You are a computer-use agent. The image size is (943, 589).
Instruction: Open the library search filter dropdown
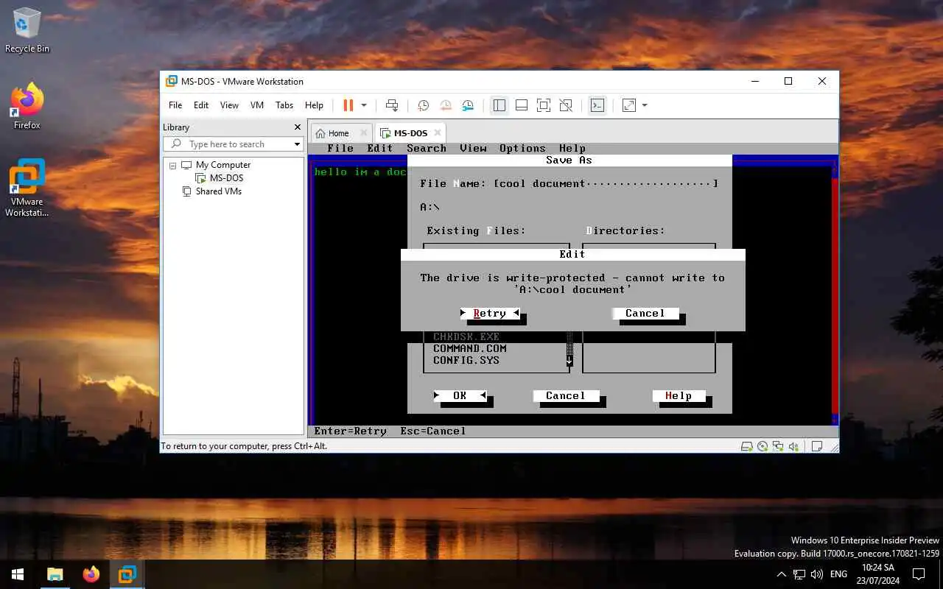click(297, 144)
